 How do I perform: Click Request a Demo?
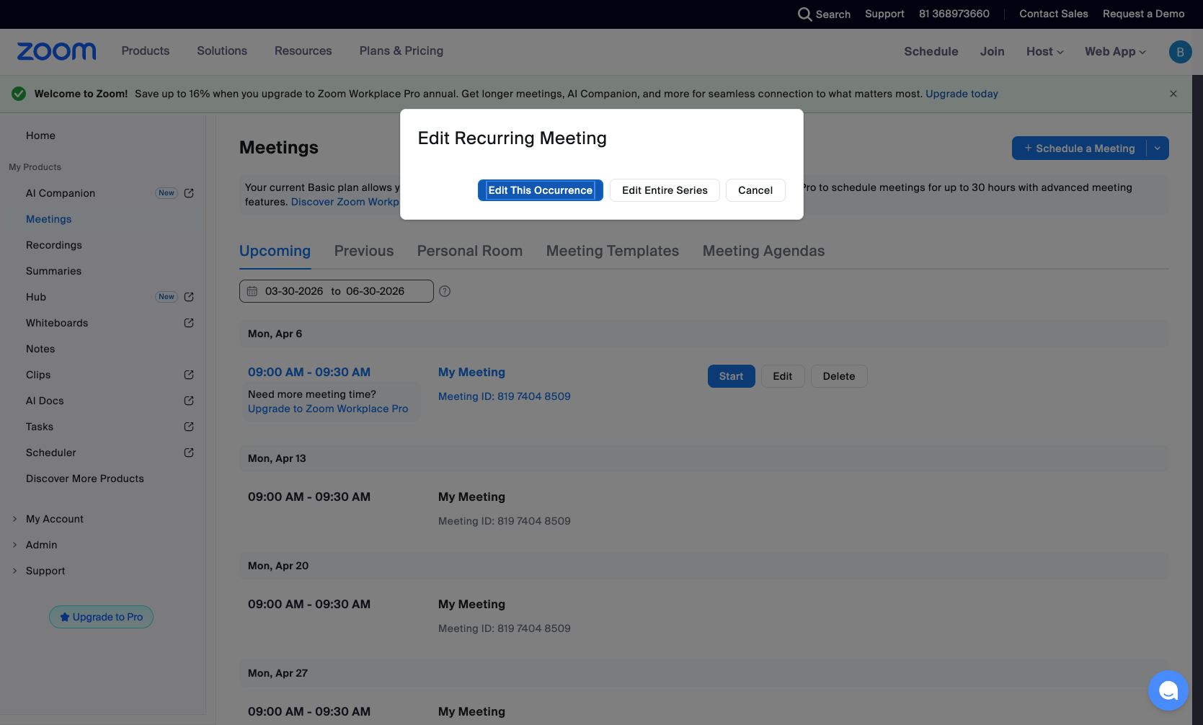pos(1144,14)
